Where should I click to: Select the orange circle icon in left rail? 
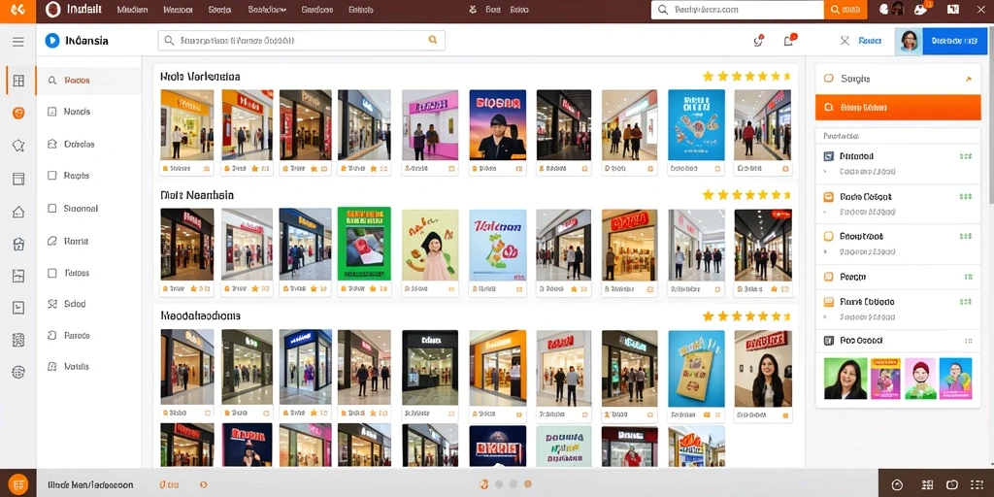[x=18, y=113]
